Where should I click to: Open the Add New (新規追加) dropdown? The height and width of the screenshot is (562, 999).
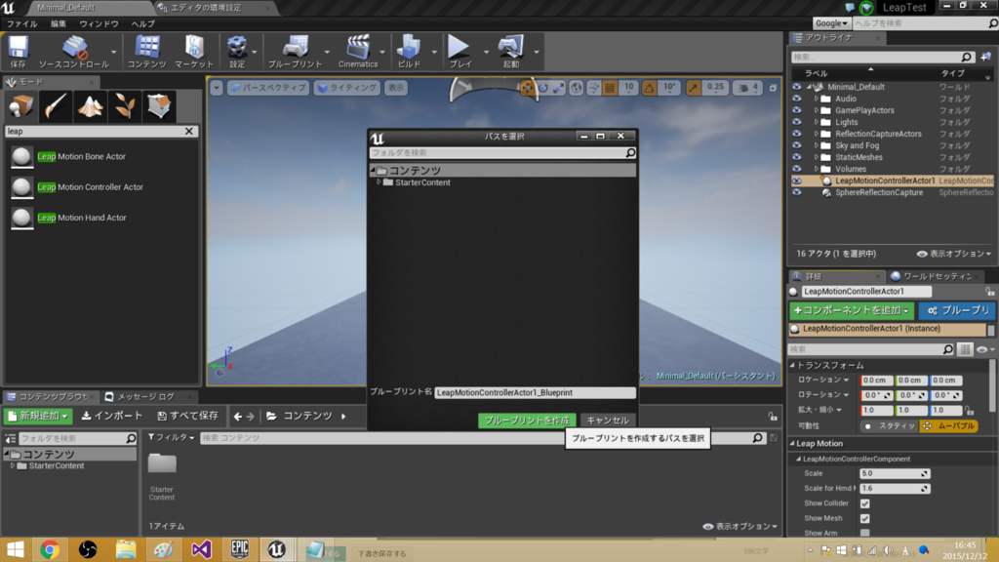click(x=38, y=416)
